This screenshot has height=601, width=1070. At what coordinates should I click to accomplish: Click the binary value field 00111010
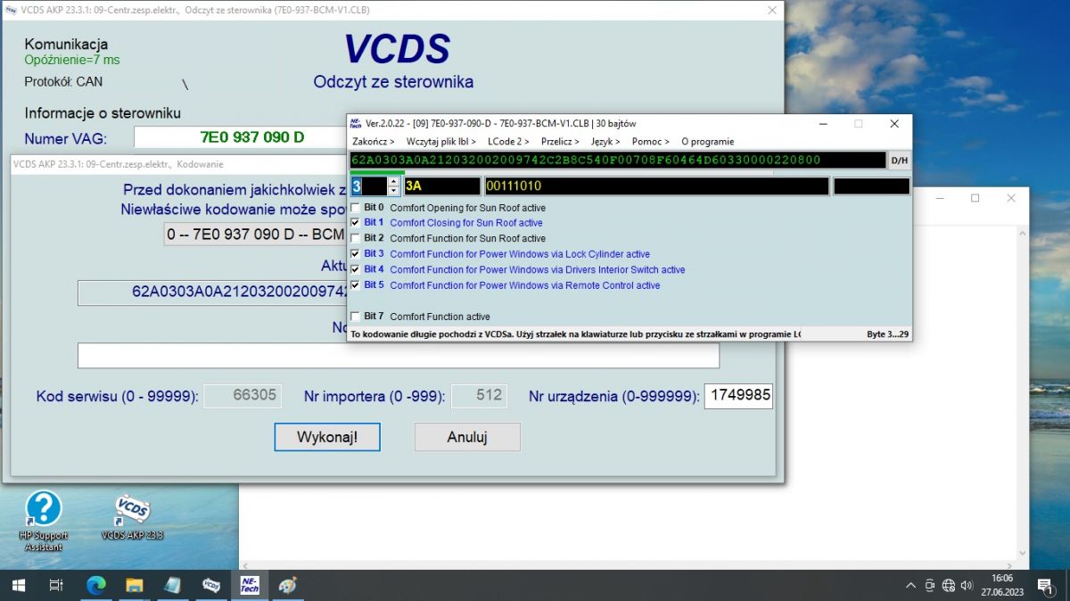(x=655, y=186)
